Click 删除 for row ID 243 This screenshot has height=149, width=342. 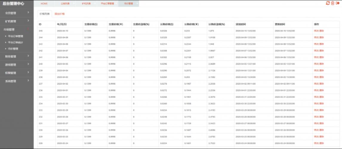click(321, 44)
